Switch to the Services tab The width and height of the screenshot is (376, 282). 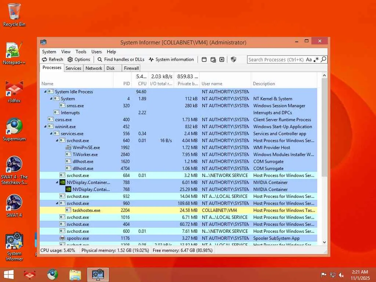click(x=73, y=68)
